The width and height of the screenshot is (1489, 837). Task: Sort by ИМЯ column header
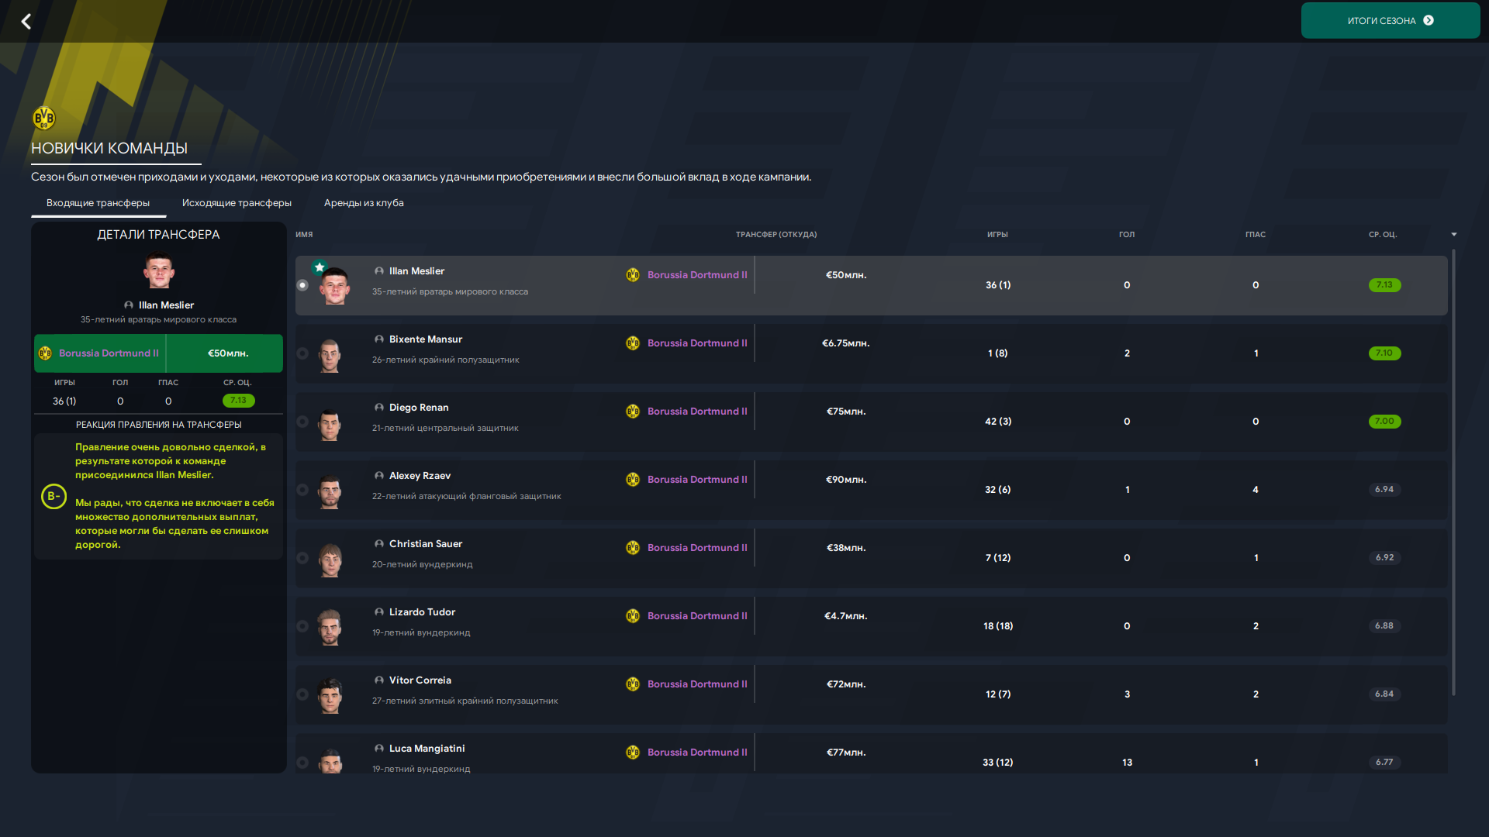coord(304,234)
